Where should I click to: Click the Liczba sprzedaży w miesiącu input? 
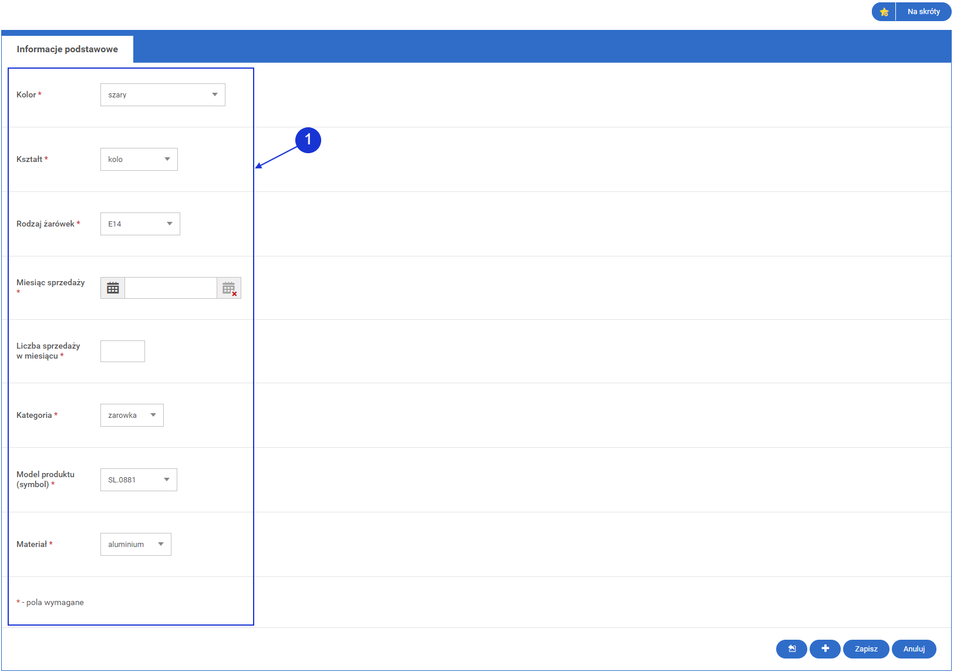123,352
